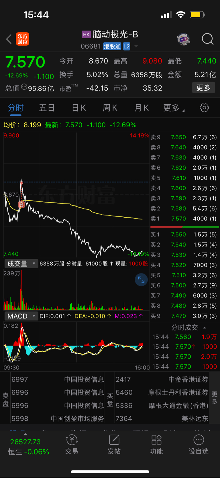220x478 pixels.
Task: Expand chart with the fullscreen arrows icon
Action: tap(141, 280)
